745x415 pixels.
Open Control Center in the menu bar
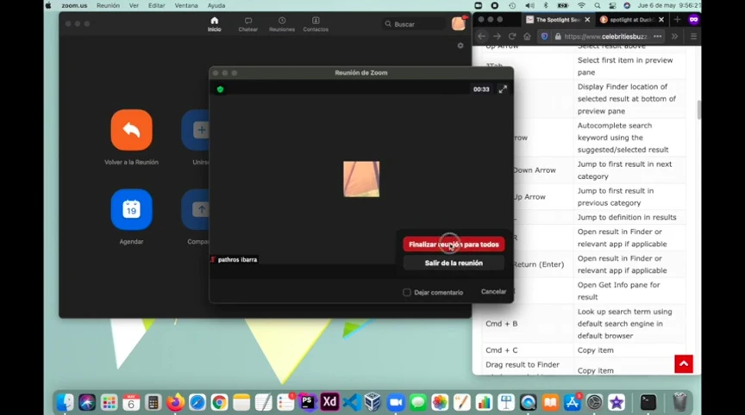(x=612, y=6)
